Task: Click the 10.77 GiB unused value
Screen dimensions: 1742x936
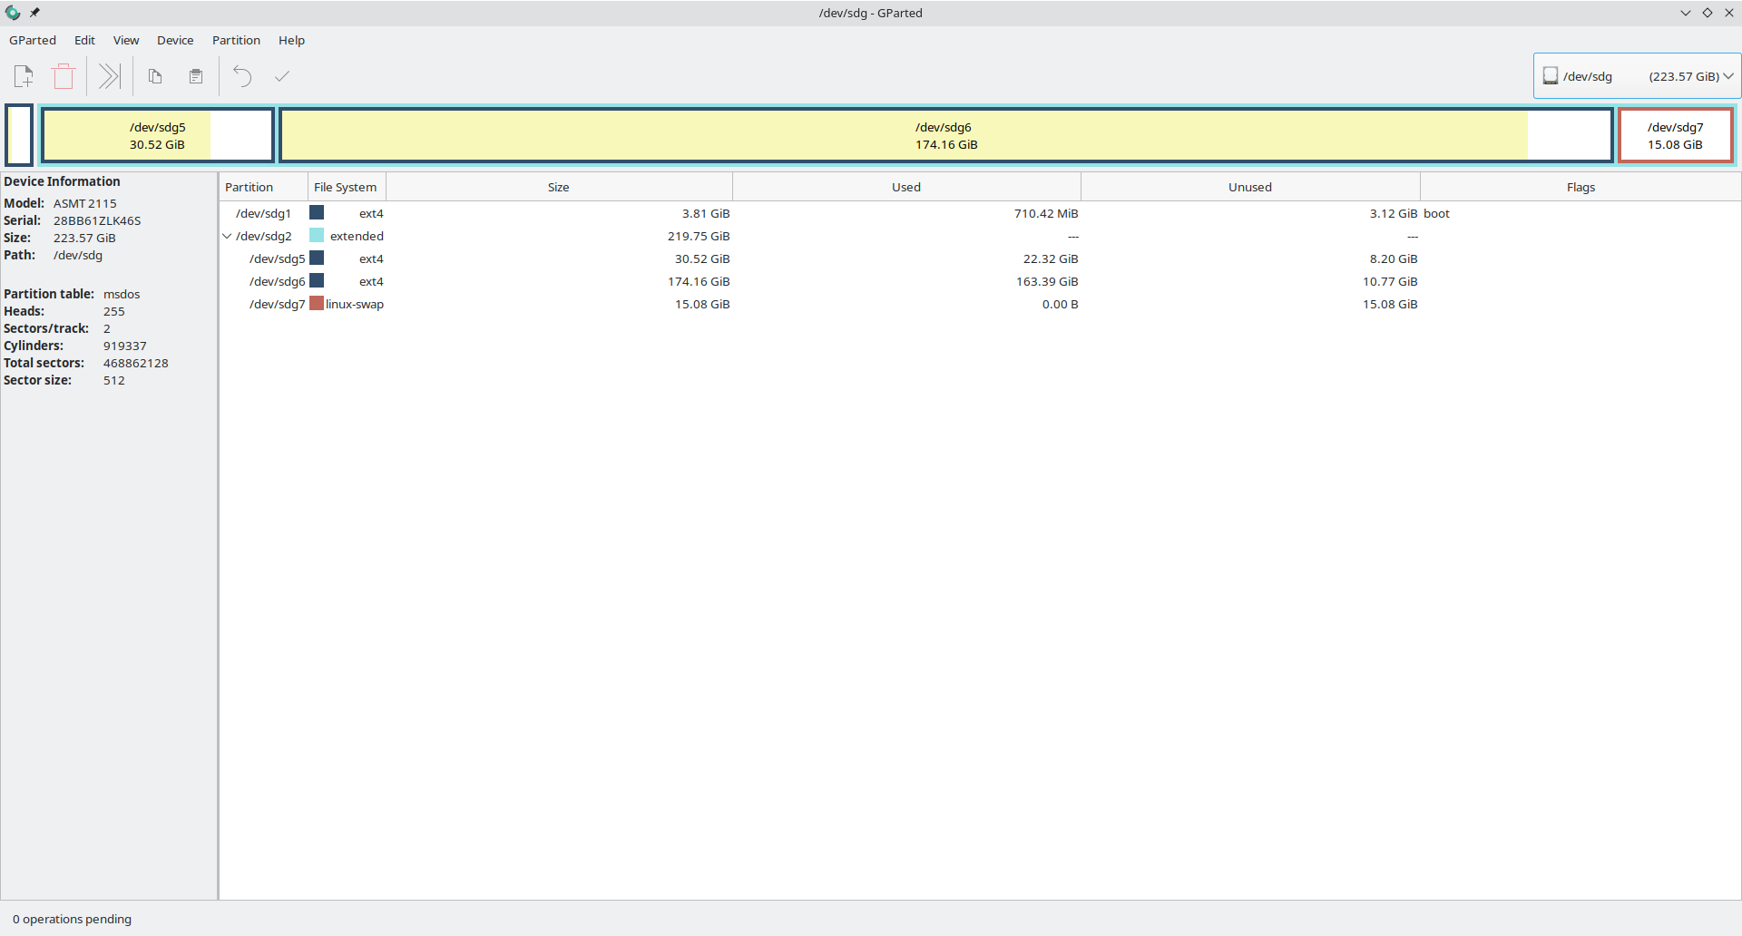Action: [1390, 281]
